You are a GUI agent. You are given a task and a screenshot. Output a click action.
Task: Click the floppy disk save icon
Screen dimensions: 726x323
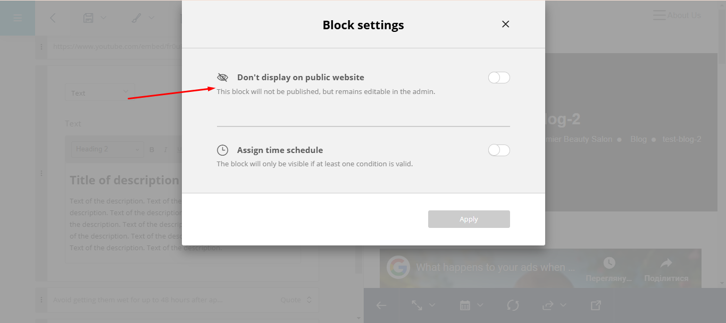pos(88,18)
